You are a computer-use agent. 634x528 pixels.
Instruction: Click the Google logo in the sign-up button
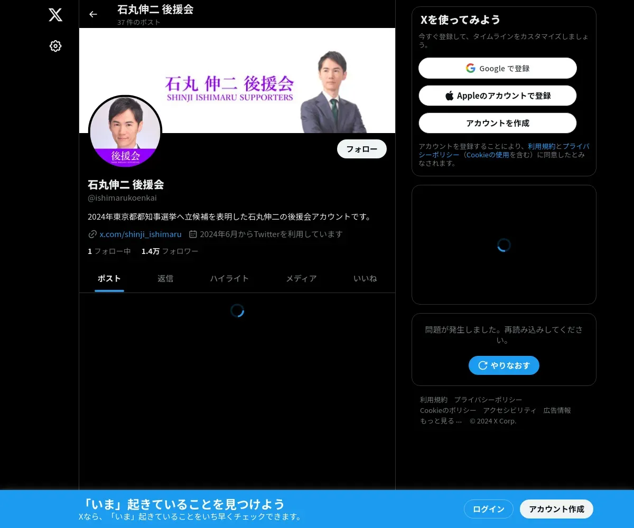pos(470,68)
